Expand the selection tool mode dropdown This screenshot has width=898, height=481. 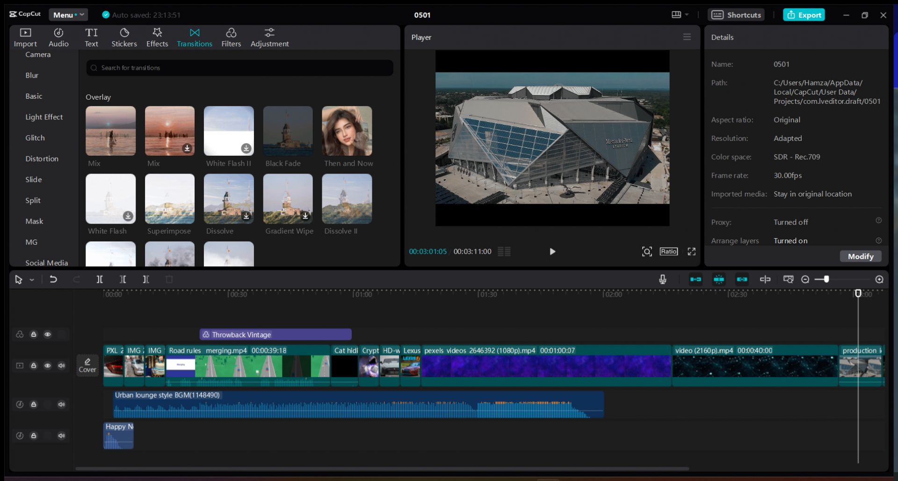(32, 280)
